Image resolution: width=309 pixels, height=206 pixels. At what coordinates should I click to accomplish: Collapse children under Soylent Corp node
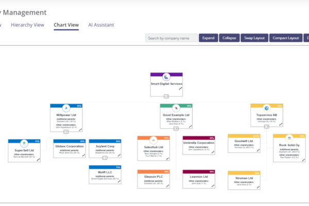point(105,158)
